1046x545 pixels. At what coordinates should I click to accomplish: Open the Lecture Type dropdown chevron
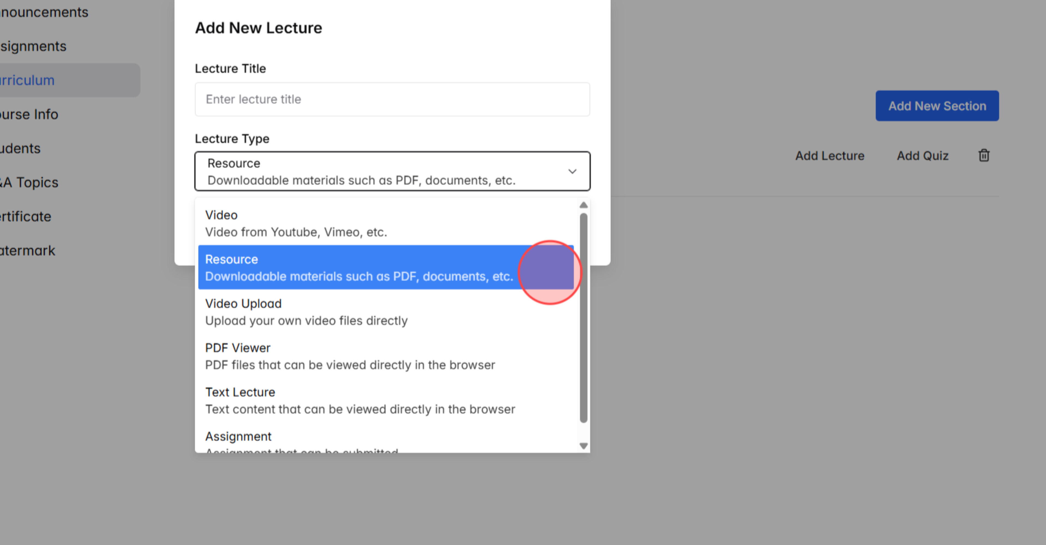pos(572,171)
